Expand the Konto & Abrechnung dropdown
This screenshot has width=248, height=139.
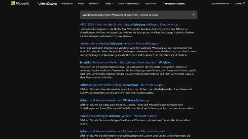(129, 4)
